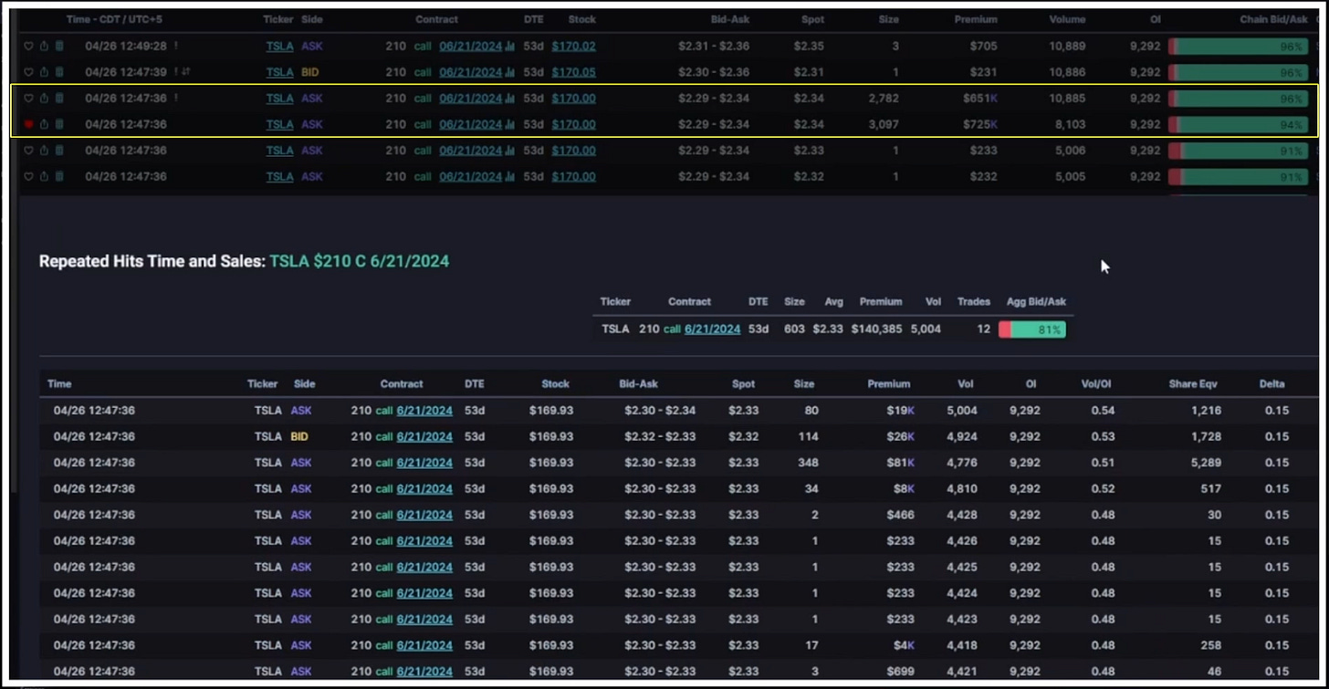Screen dimensions: 1329x689
Task: Toggle heart on the $651K premium row
Action: (x=28, y=99)
